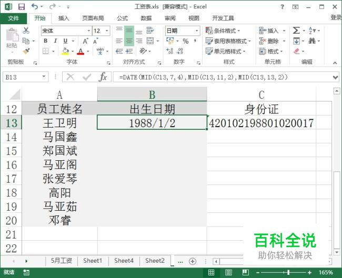Apply the yellow fill color bucket
The image size is (342, 278).
point(65,51)
